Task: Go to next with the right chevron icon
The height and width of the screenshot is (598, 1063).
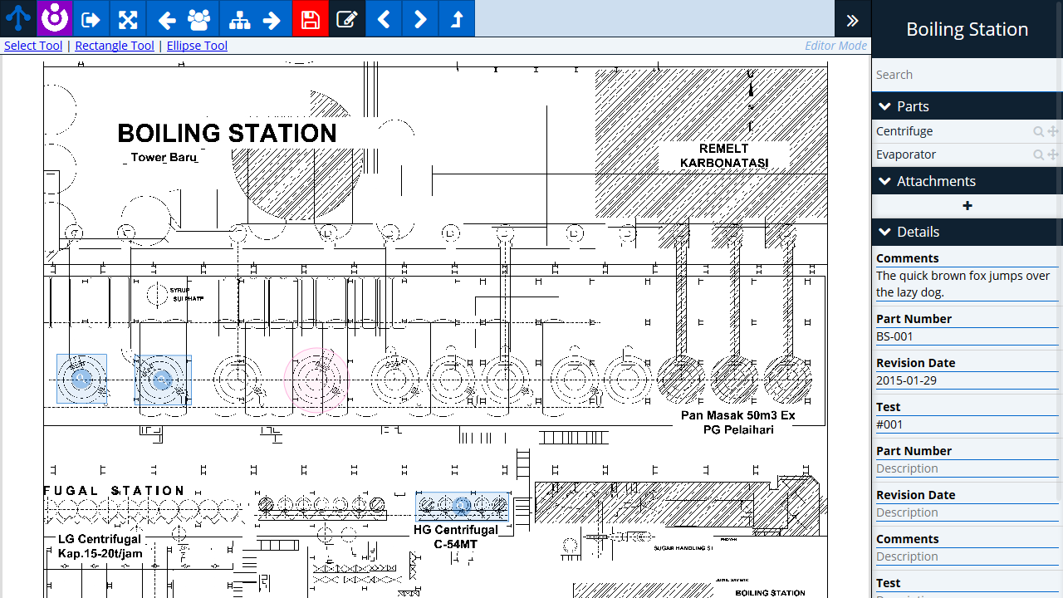Action: pyautogui.click(x=420, y=18)
